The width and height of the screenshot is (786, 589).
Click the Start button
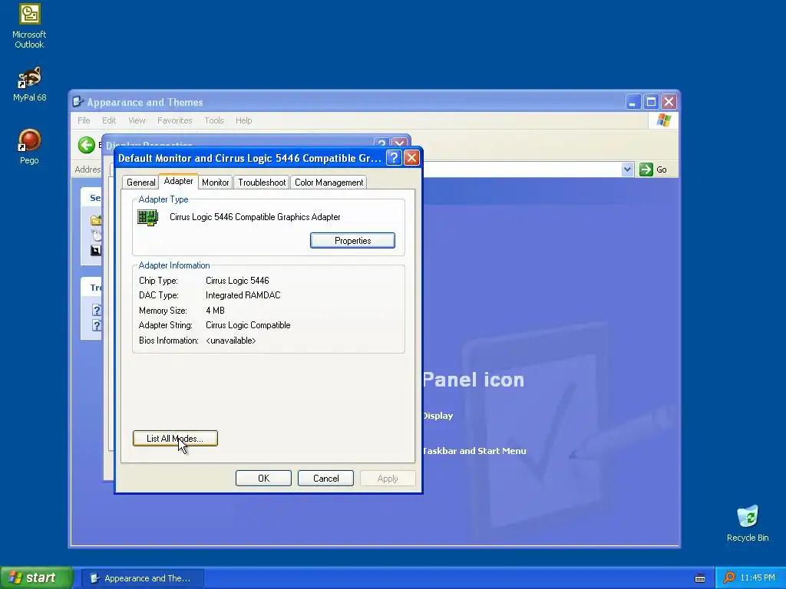pos(36,577)
